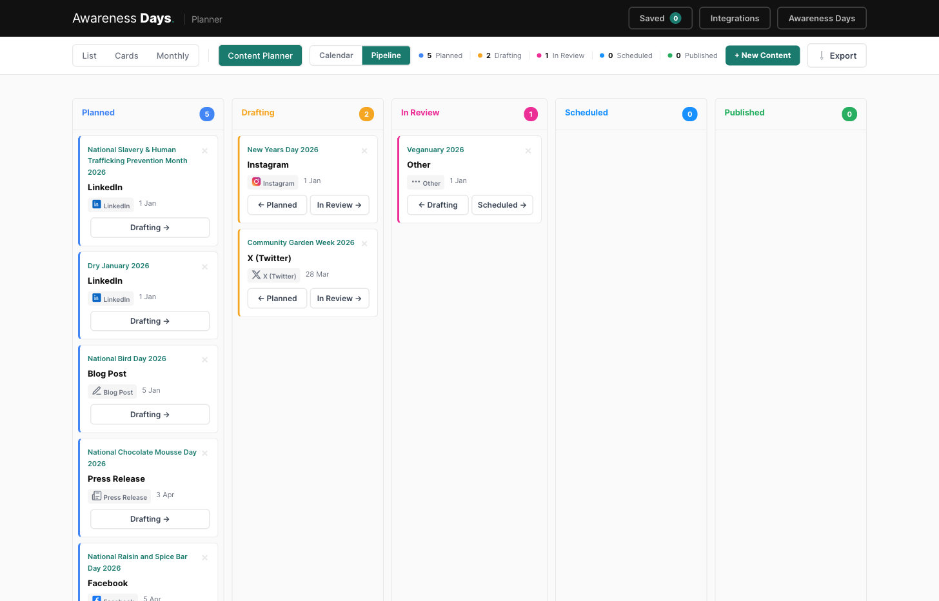This screenshot has height=601, width=939.
Task: Send New Years Day to In Review
Action: 340,205
